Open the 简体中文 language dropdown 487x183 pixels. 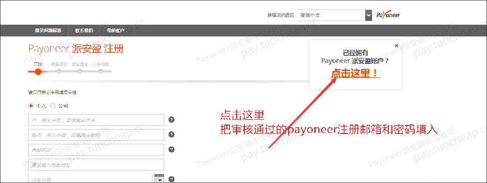(335, 15)
